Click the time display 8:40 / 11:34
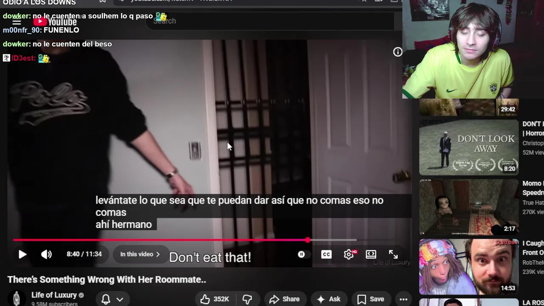Image resolution: width=544 pixels, height=306 pixels. point(84,254)
